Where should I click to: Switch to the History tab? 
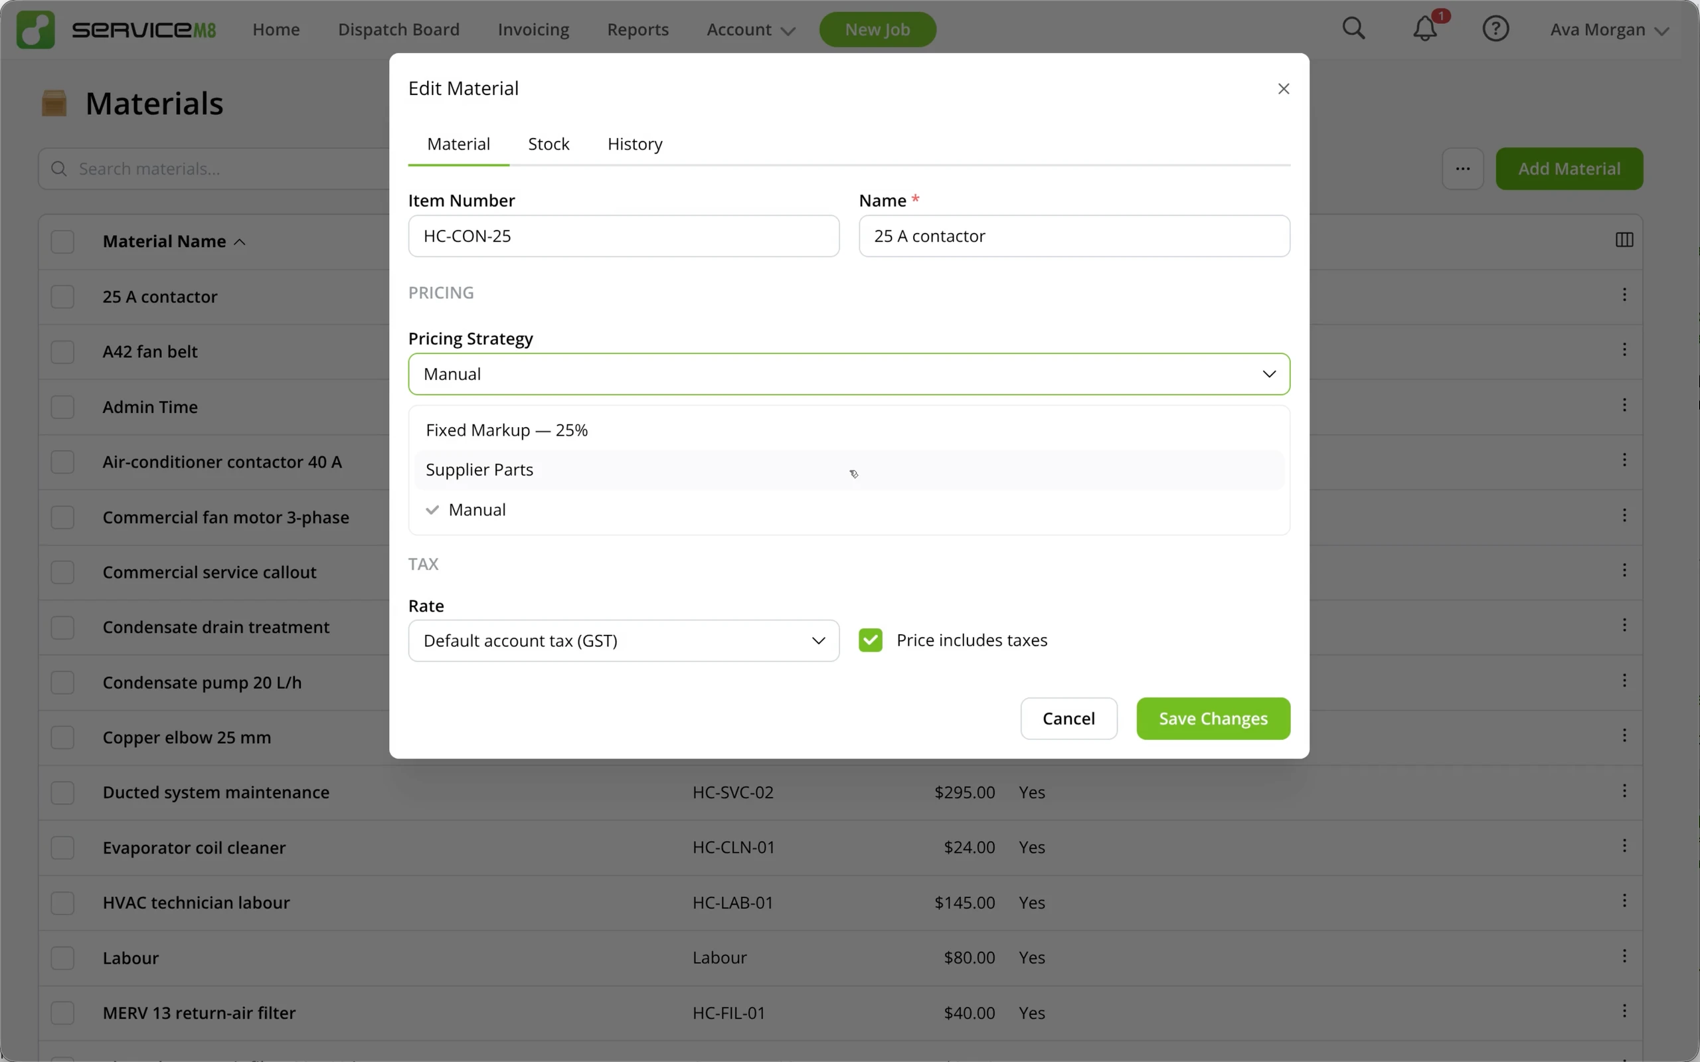pyautogui.click(x=635, y=144)
